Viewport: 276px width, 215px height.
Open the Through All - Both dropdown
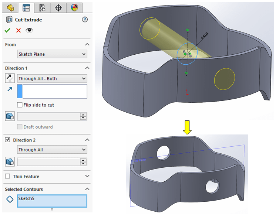point(52,79)
